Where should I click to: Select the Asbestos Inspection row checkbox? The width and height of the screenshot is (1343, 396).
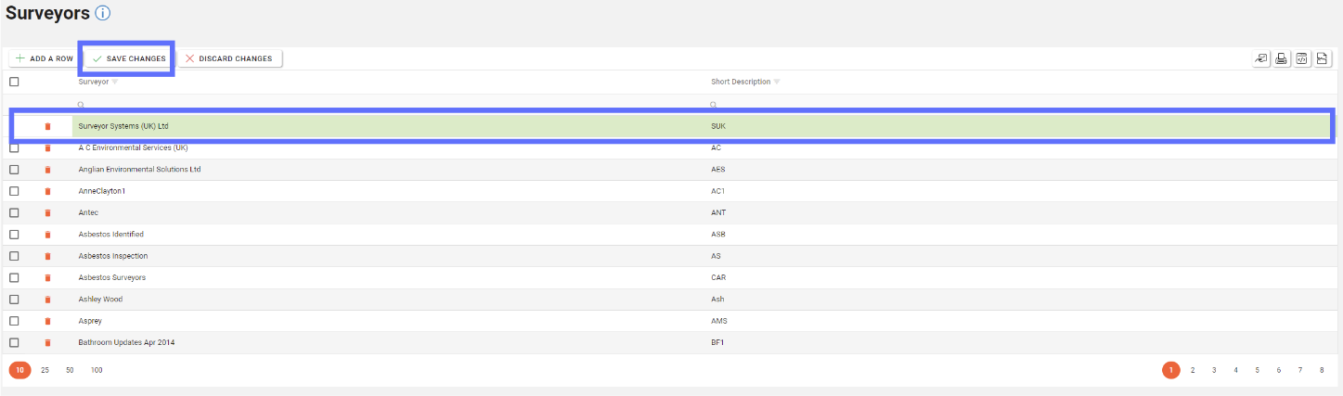pyautogui.click(x=14, y=256)
